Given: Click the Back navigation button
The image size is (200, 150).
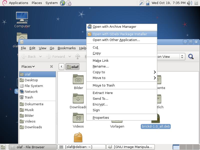Looking at the screenshot, I should (29, 56).
